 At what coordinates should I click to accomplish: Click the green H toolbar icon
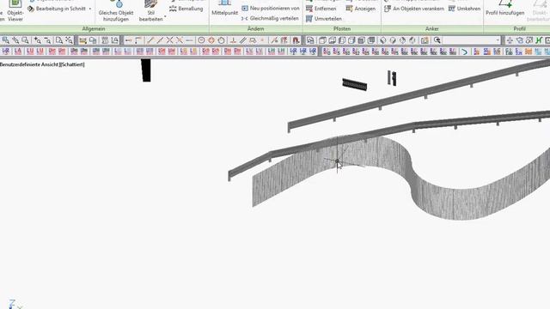click(x=539, y=40)
